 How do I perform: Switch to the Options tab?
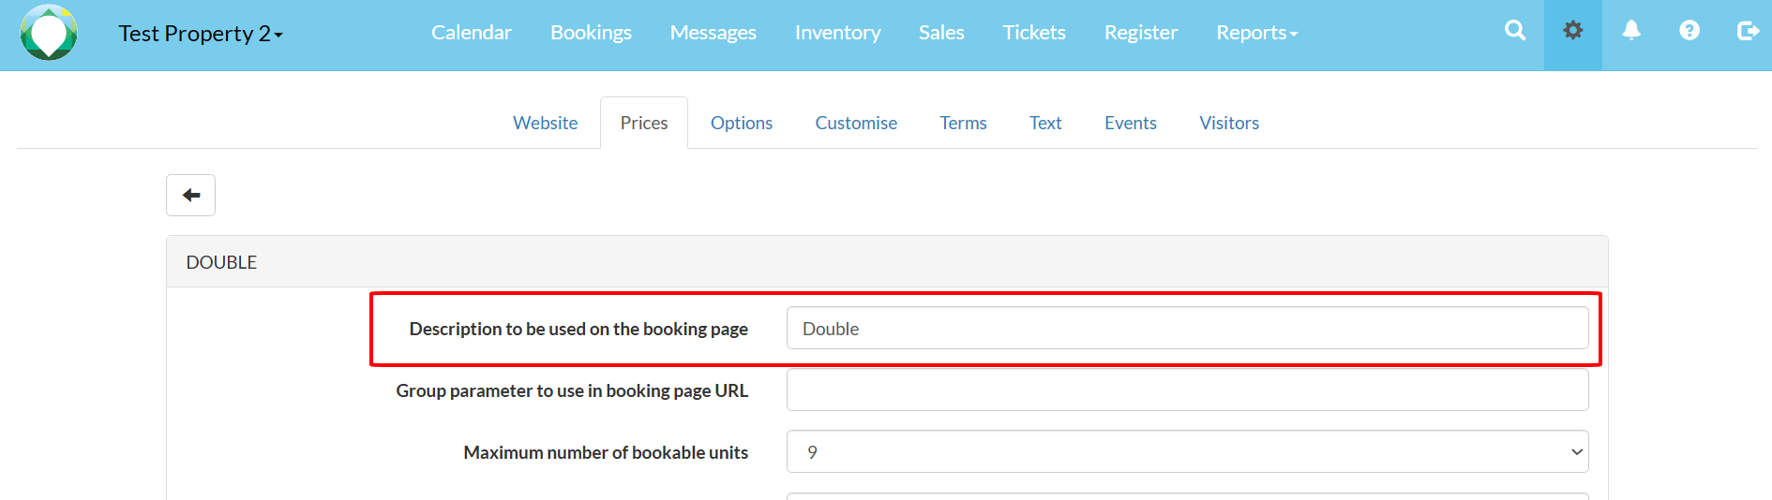(x=742, y=123)
